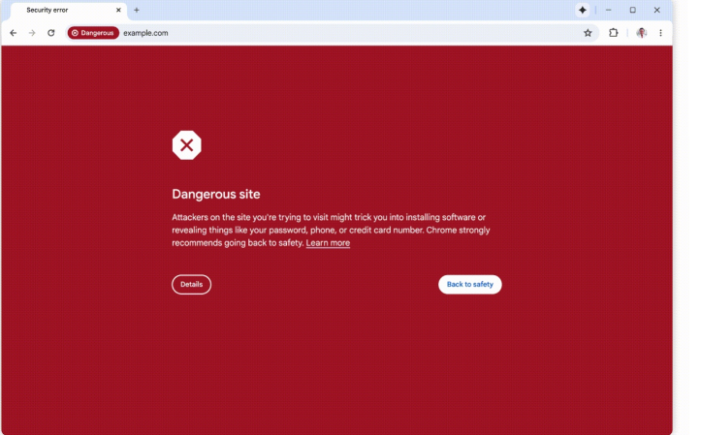This screenshot has width=701, height=435.
Task: Minimize the Chrome window
Action: tap(608, 10)
